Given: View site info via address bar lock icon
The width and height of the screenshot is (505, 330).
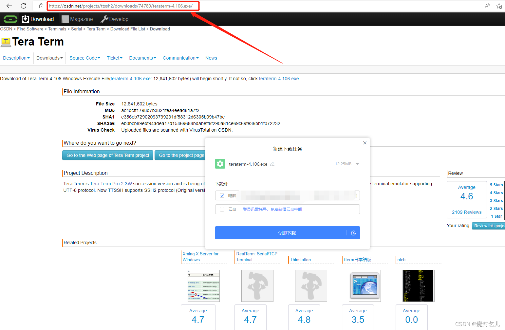Looking at the screenshot, I should pos(41,6).
